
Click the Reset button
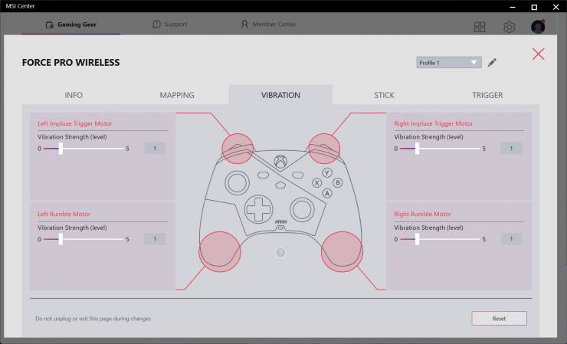tap(499, 318)
